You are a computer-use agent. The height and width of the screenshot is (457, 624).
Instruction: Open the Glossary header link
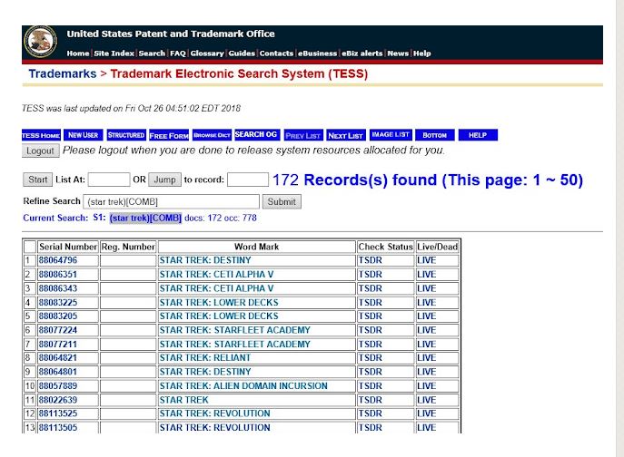[x=207, y=53]
